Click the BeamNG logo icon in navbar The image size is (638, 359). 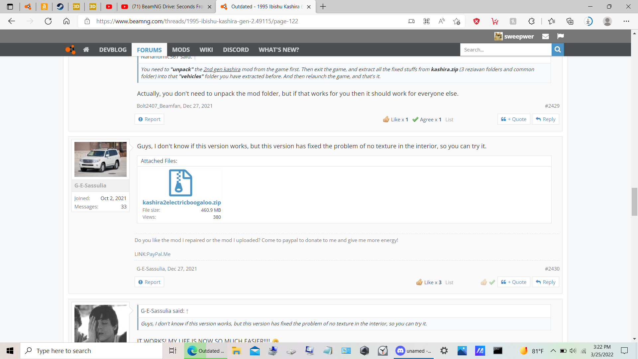(x=70, y=50)
